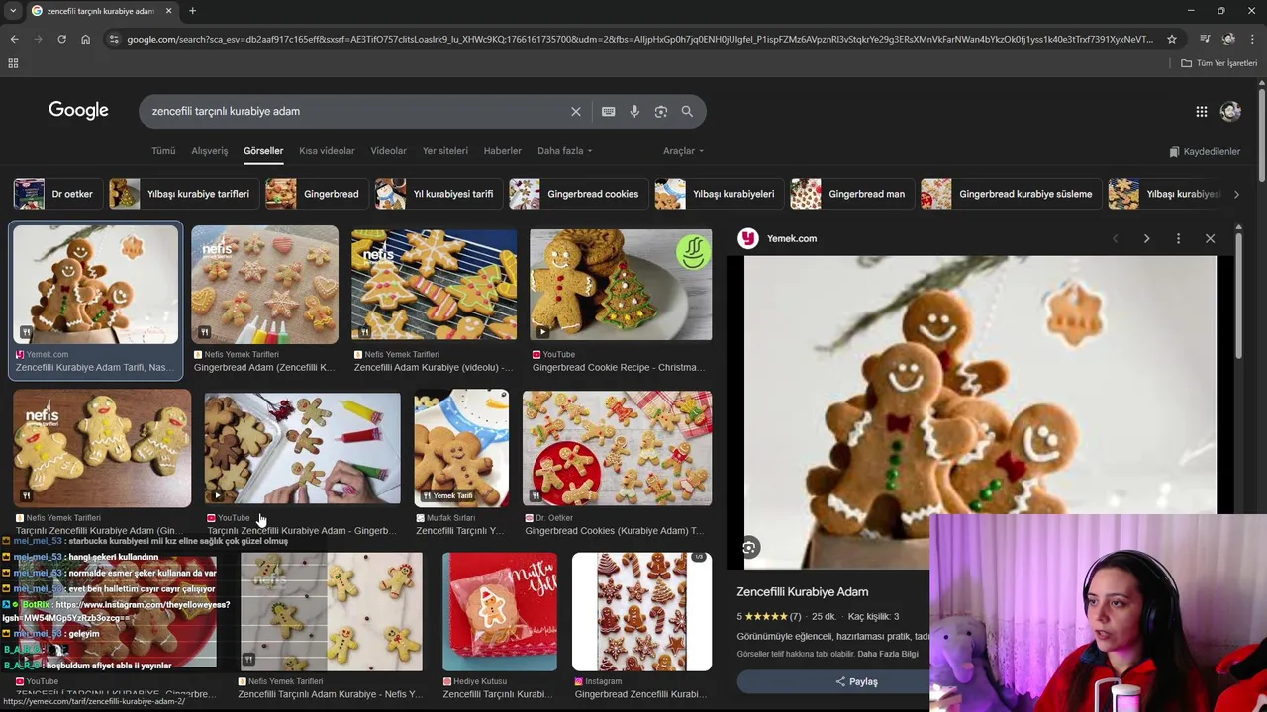Open the Instagram Gingerbread Zencefilli thumbnail
Image resolution: width=1267 pixels, height=712 pixels.
click(641, 611)
